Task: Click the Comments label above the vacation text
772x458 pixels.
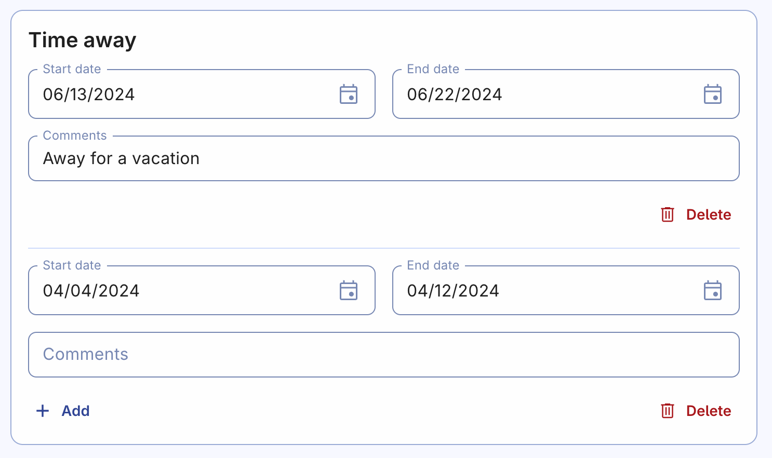Action: tap(75, 136)
